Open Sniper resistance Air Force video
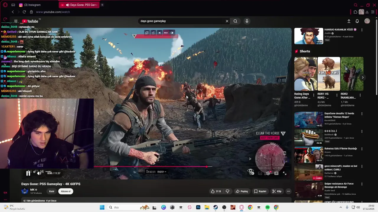This screenshot has width=378, height=212. pyautogui.click(x=309, y=190)
